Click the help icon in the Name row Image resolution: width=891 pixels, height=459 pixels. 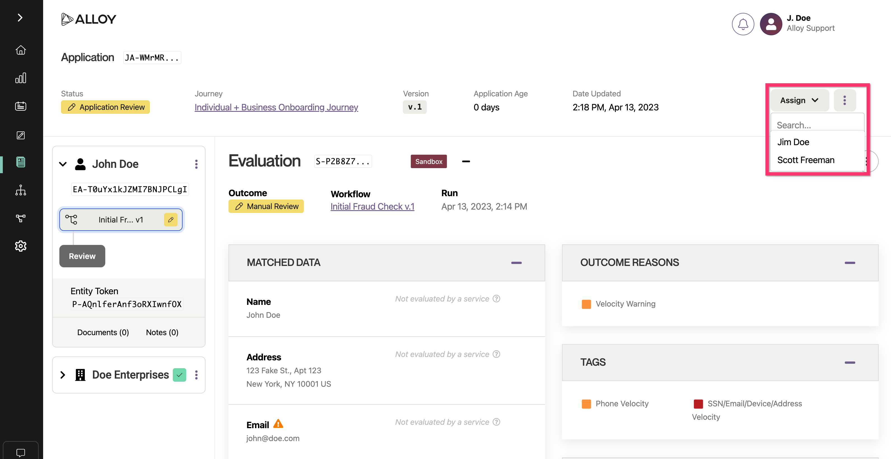pyautogui.click(x=496, y=299)
